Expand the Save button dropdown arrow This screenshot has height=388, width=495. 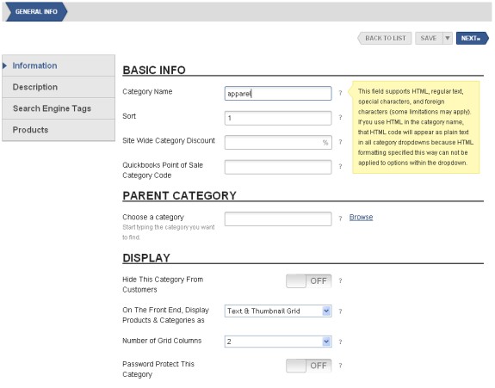pyautogui.click(x=448, y=38)
